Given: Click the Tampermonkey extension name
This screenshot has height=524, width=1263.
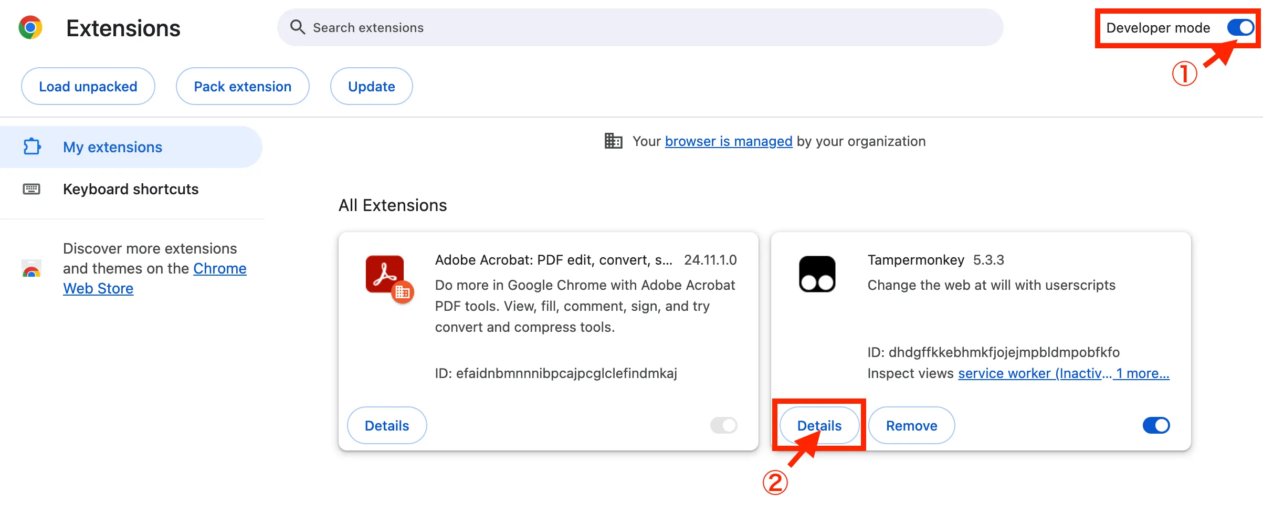Looking at the screenshot, I should [916, 260].
